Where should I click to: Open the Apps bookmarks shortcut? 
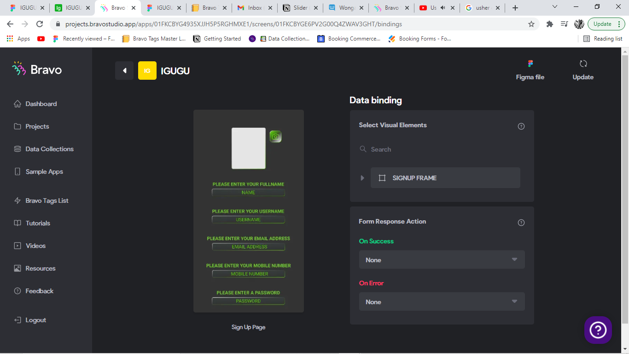pyautogui.click(x=18, y=39)
